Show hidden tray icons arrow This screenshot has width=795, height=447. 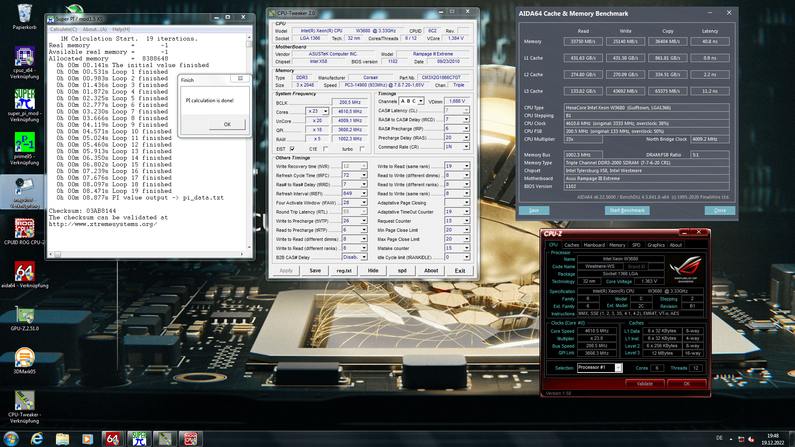point(731,439)
